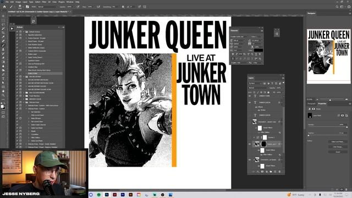
Task: Select the black layer mask thumbnail
Action: 264,144
